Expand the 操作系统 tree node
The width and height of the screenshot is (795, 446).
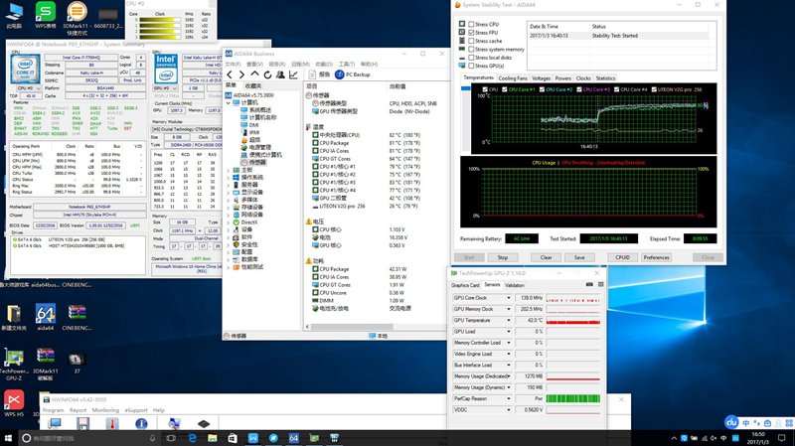pos(229,178)
